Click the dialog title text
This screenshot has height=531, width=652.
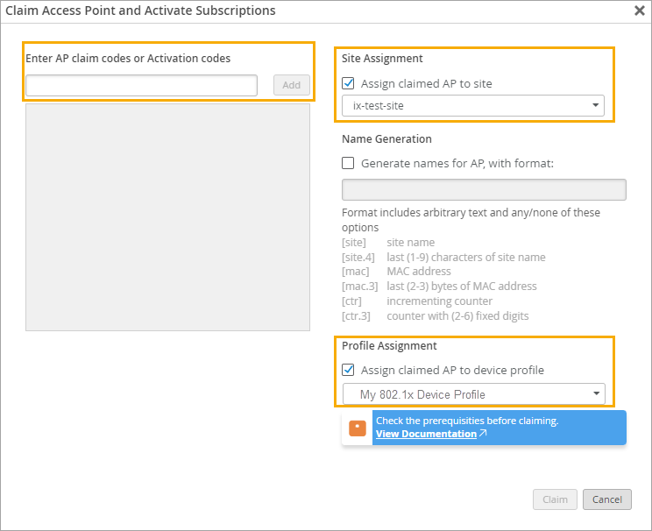tap(140, 11)
